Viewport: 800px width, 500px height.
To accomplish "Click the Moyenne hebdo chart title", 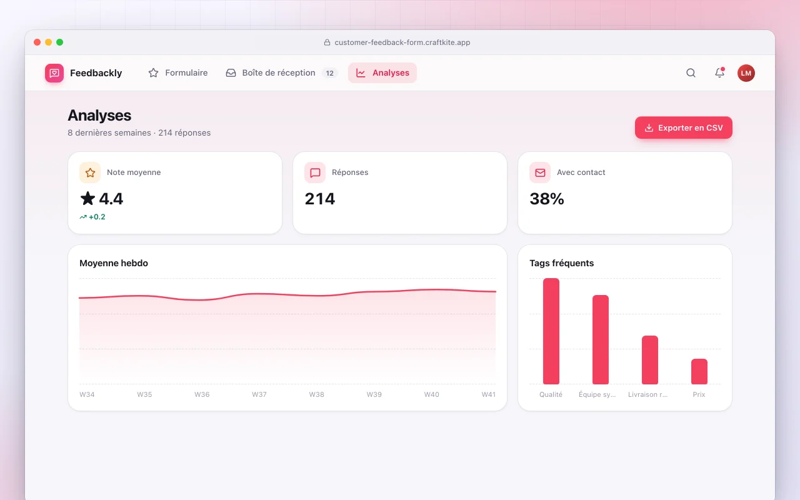I will click(x=114, y=263).
